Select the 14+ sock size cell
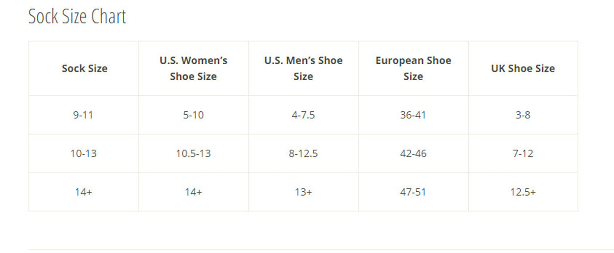614x253 pixels. (x=83, y=192)
